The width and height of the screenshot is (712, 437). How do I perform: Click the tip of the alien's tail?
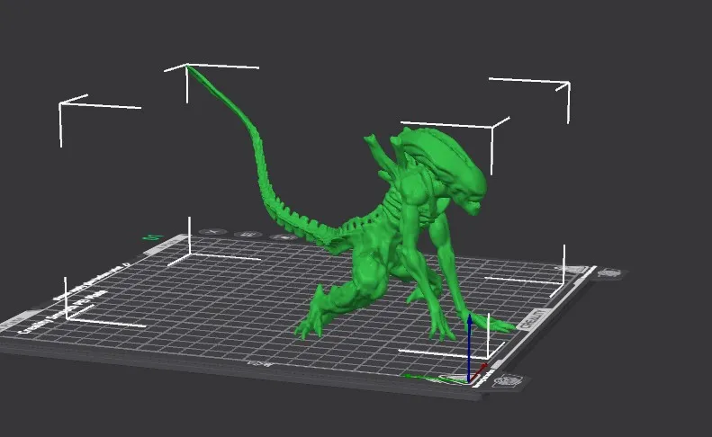coord(189,67)
